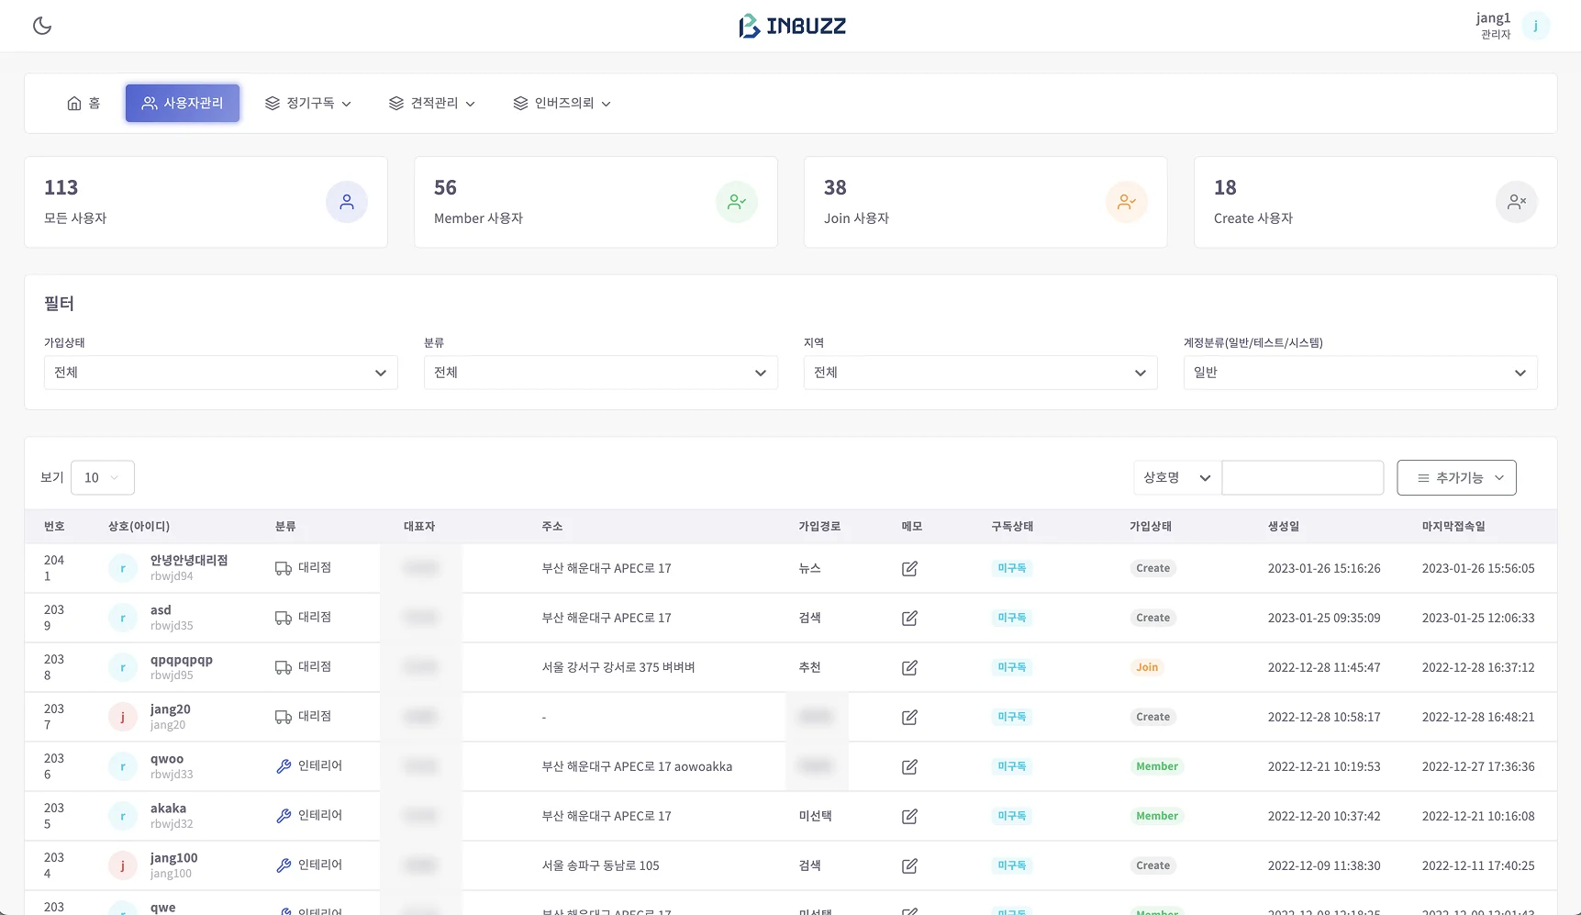Open 분류 filter dropdown
Image resolution: width=1581 pixels, height=915 pixels.
click(x=601, y=373)
